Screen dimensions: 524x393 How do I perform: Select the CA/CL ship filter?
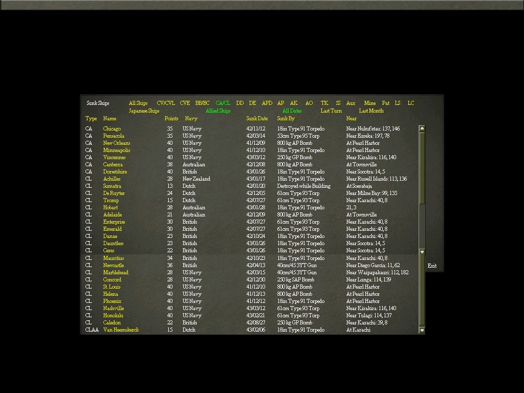223,103
